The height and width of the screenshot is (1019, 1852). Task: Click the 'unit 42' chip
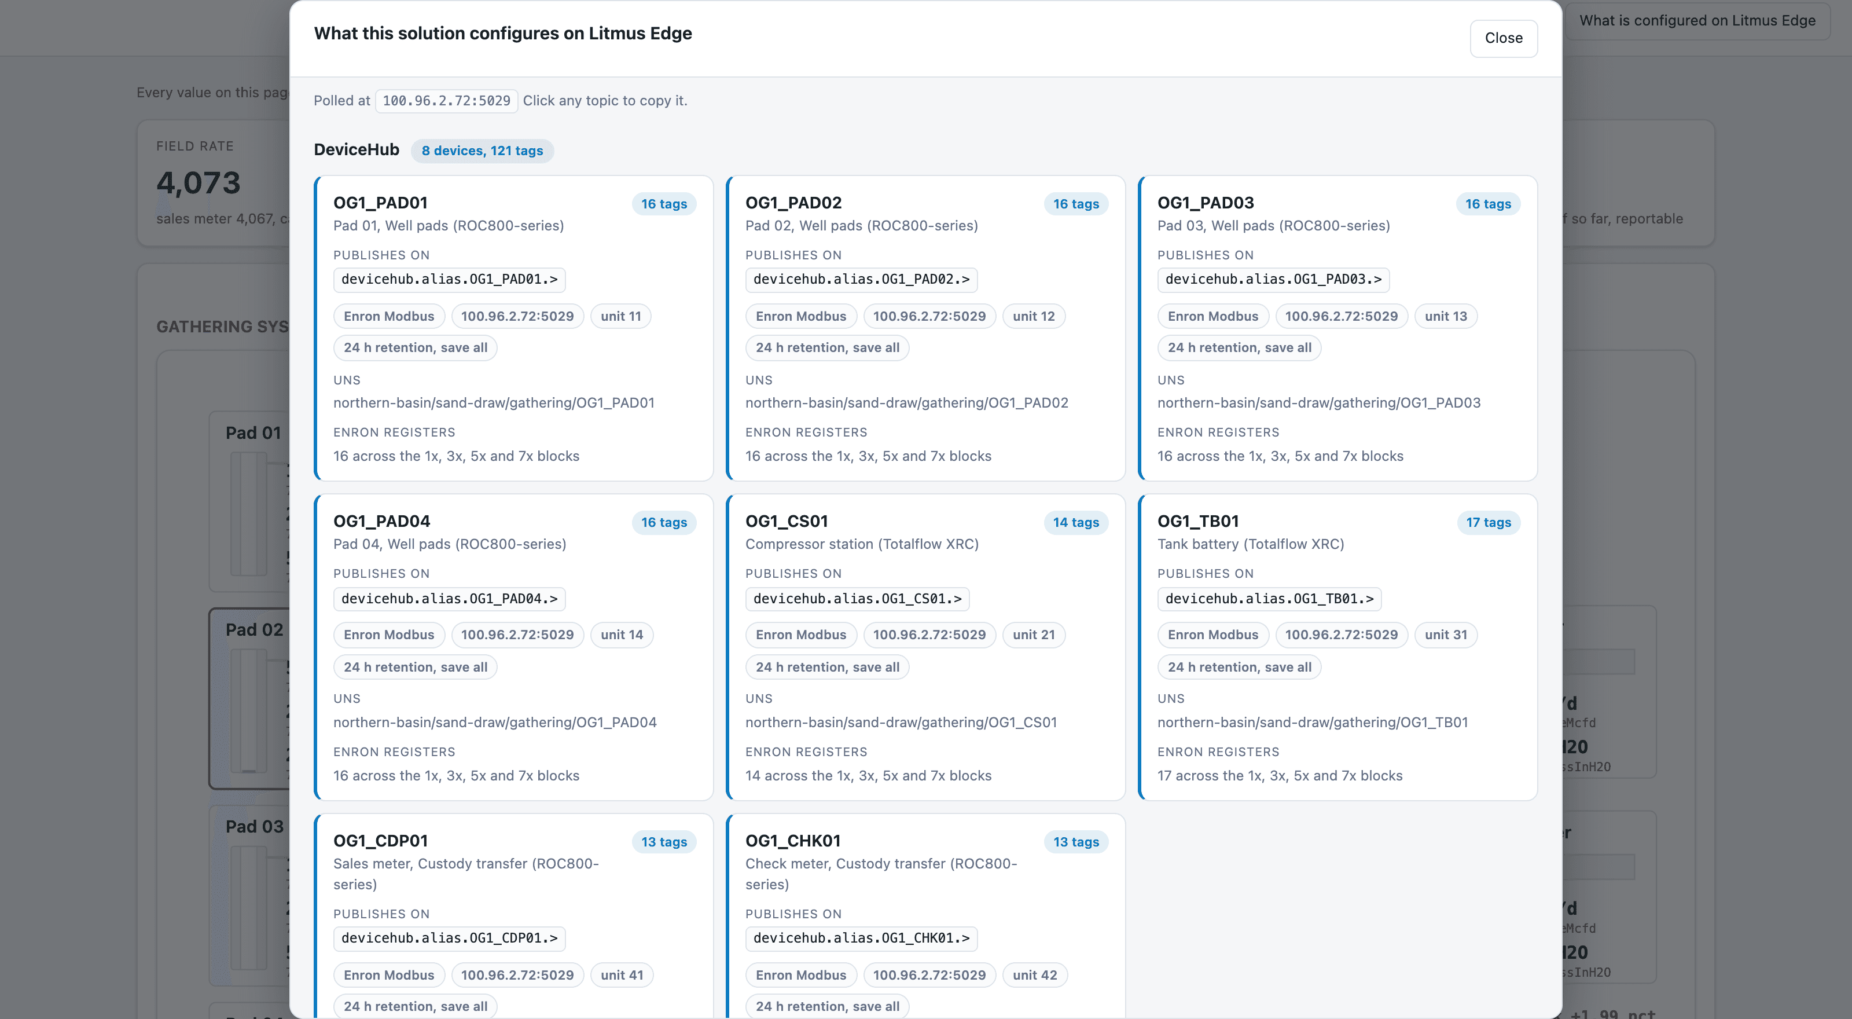tap(1035, 974)
